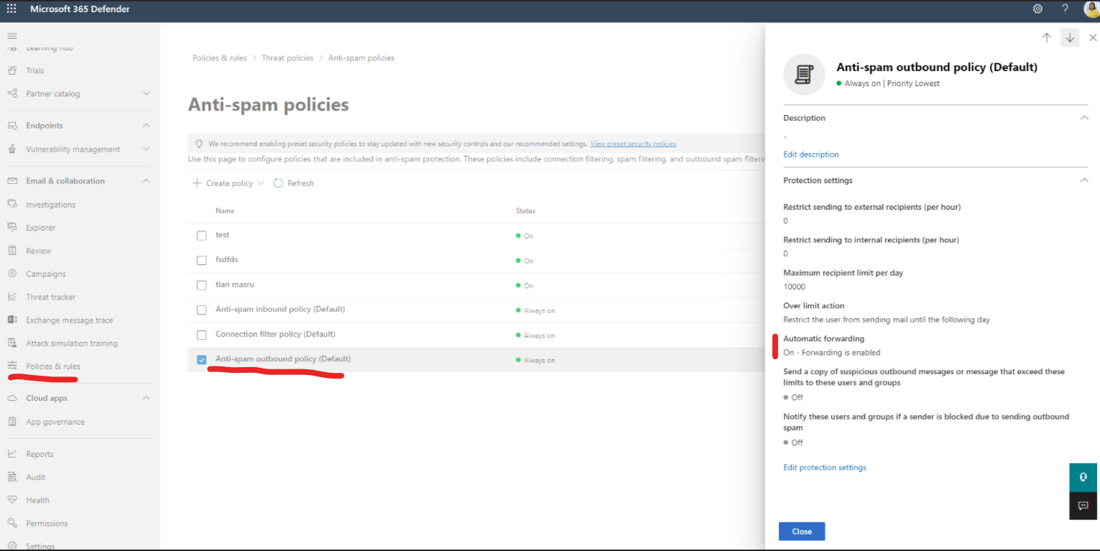Click the Refresh button

point(294,183)
